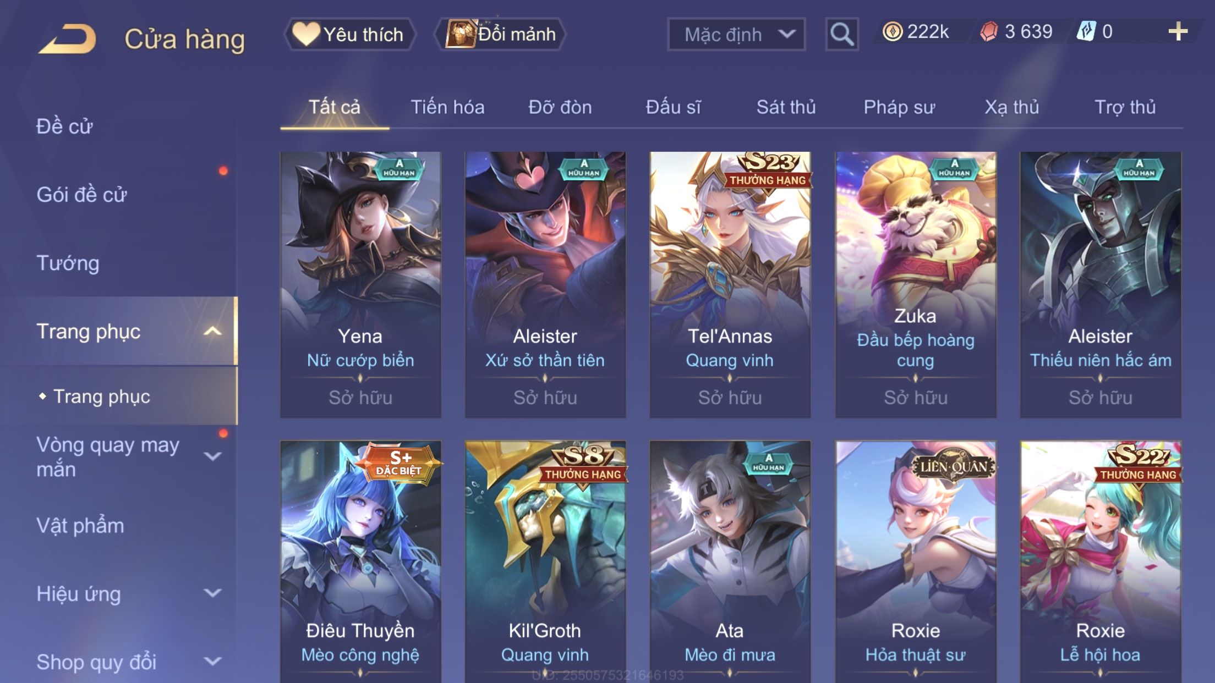Select Tel'Annas Quang vinh skin card

coord(730,284)
